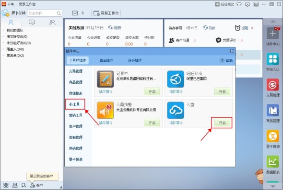Open the 交易管理 red dollar icon
This screenshot has height=190, width=283.
(x=273, y=85)
